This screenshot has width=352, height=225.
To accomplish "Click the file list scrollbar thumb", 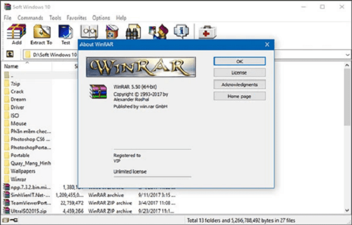I will tap(347, 97).
